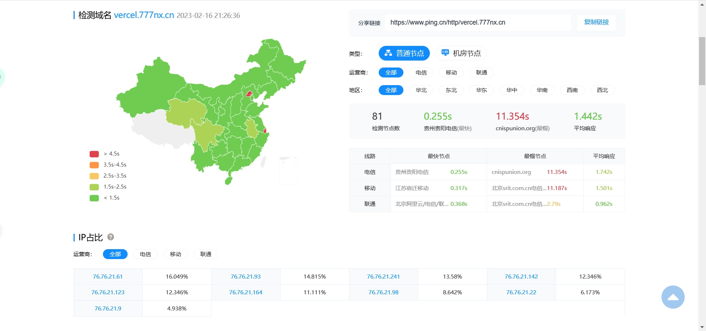The height and width of the screenshot is (331, 706).
Task: Open IP 76.76.21.98 link
Action: pos(383,292)
